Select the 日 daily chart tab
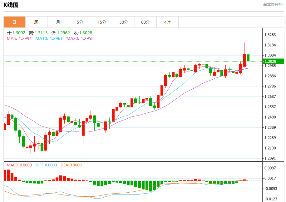The height and width of the screenshot is (202, 286). pos(14,22)
